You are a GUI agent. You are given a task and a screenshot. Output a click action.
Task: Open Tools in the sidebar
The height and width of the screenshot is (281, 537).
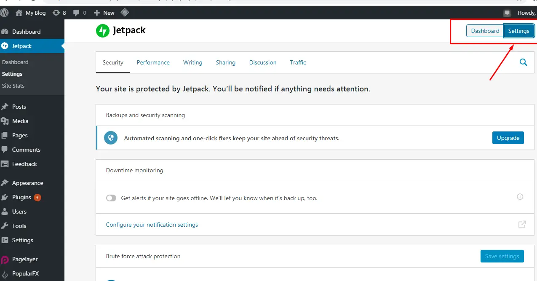[x=32, y=226]
